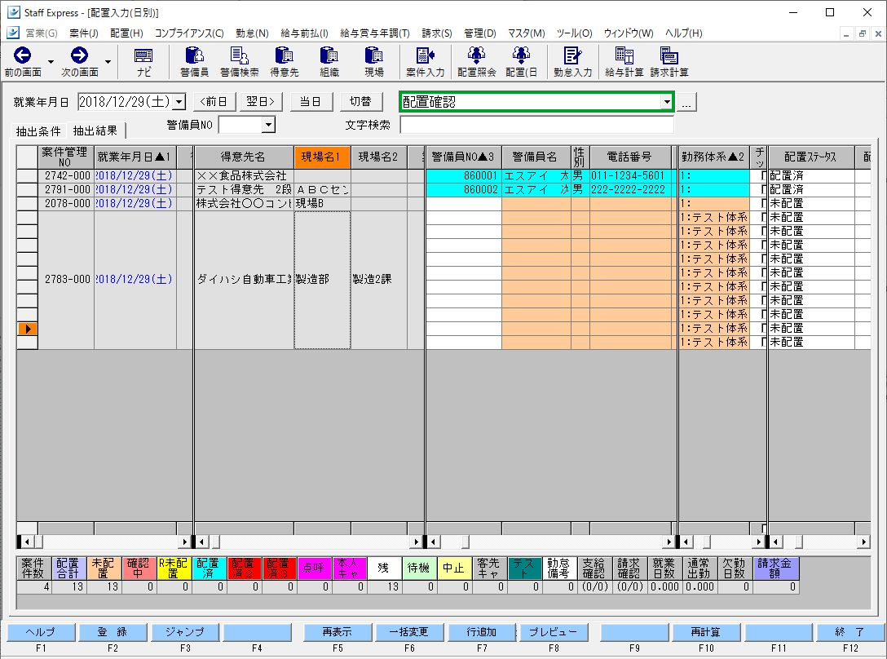Toggle checkbox in third テスト体系 未配置 row

click(763, 245)
